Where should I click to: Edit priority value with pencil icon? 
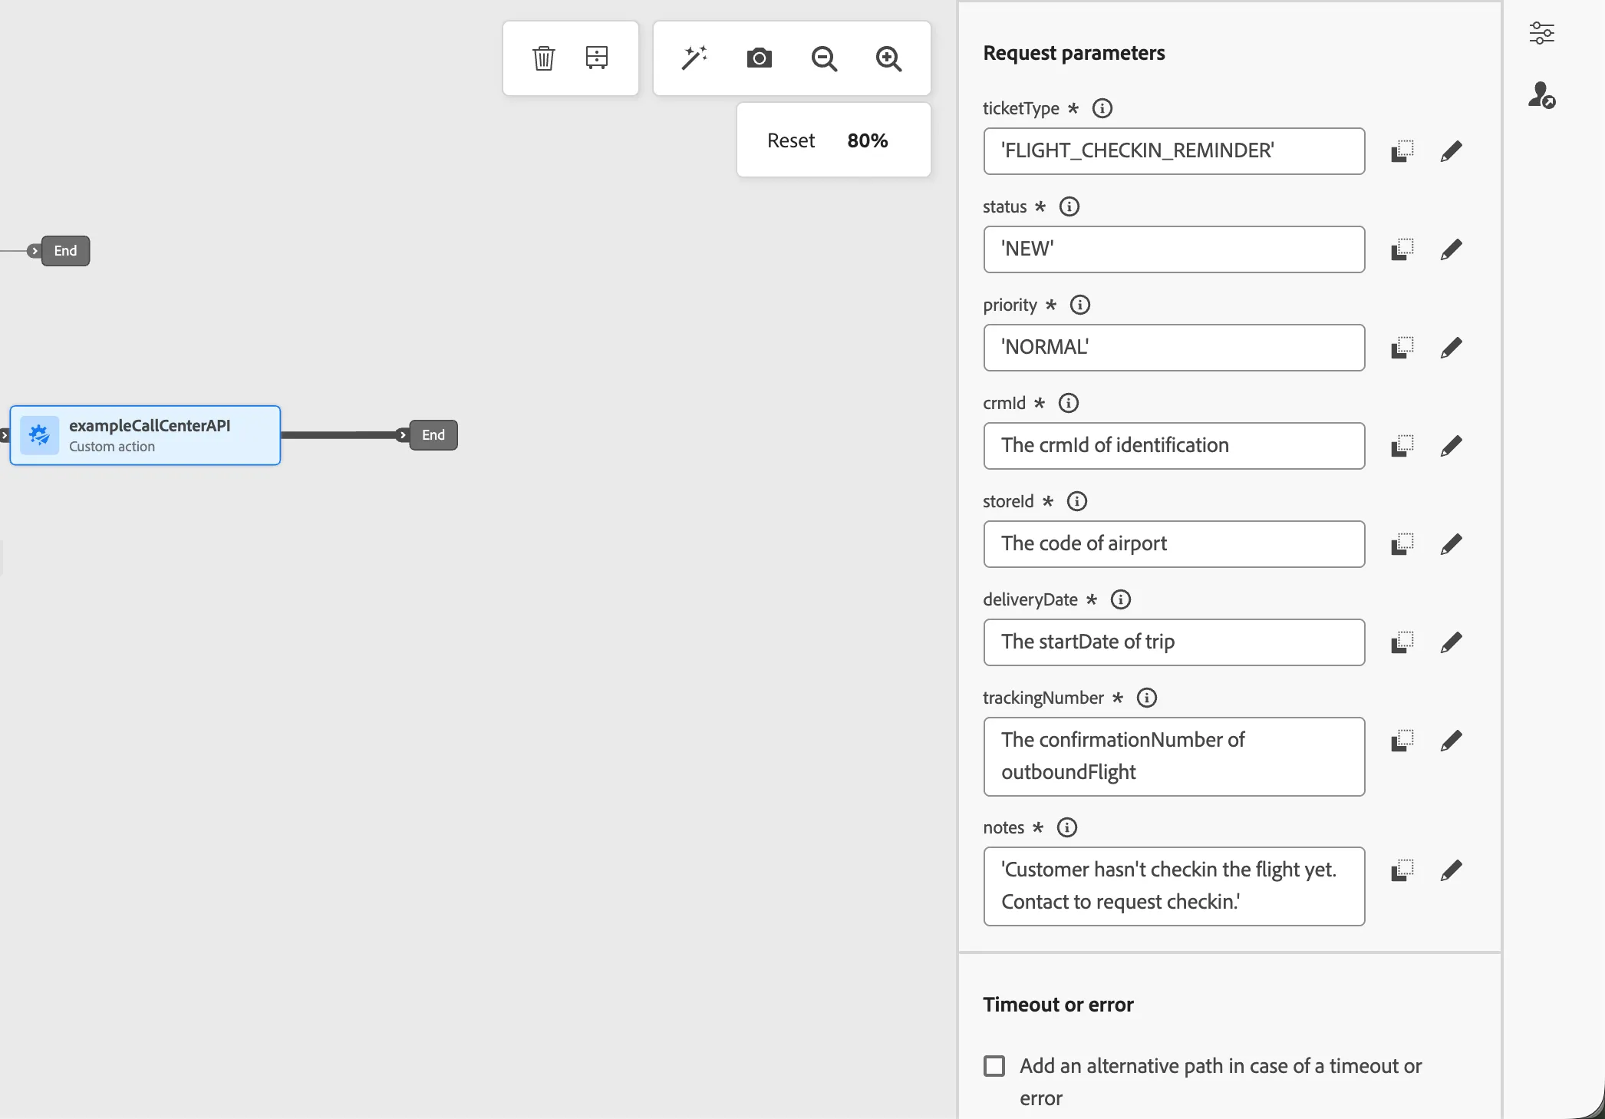tap(1451, 348)
